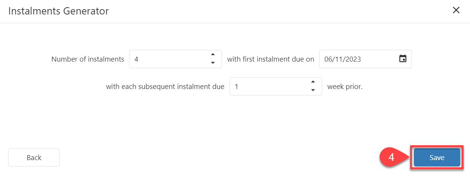The width and height of the screenshot is (470, 176).
Task: Go back with the Back button
Action: [x=34, y=157]
